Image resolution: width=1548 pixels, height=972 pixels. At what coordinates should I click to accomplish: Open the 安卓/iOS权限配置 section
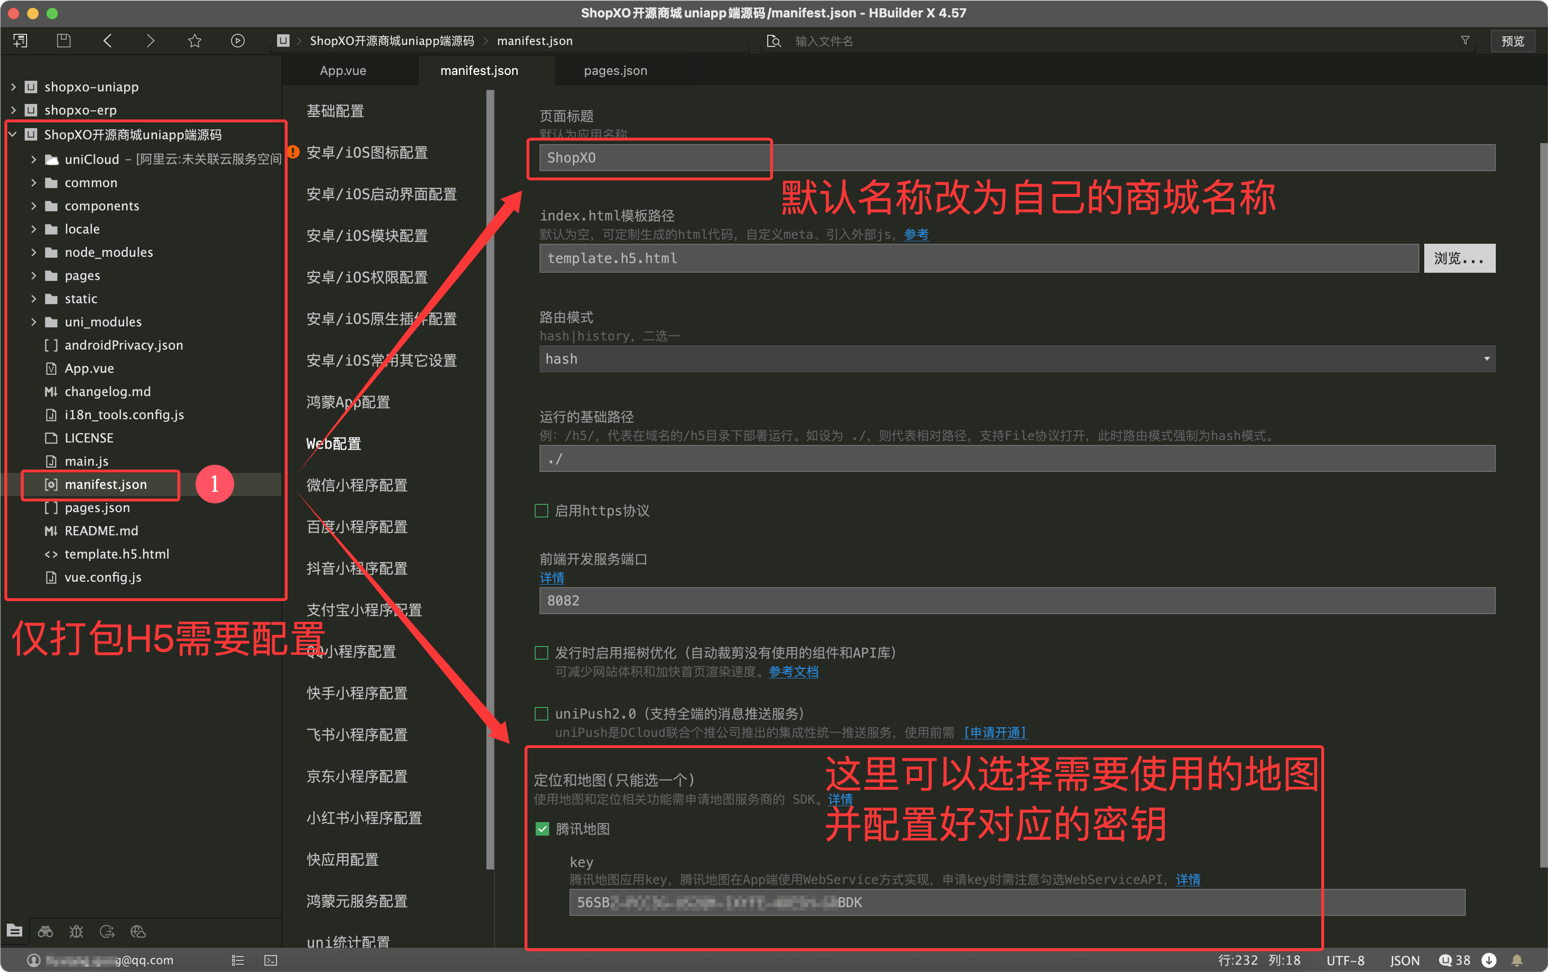coord(367,277)
